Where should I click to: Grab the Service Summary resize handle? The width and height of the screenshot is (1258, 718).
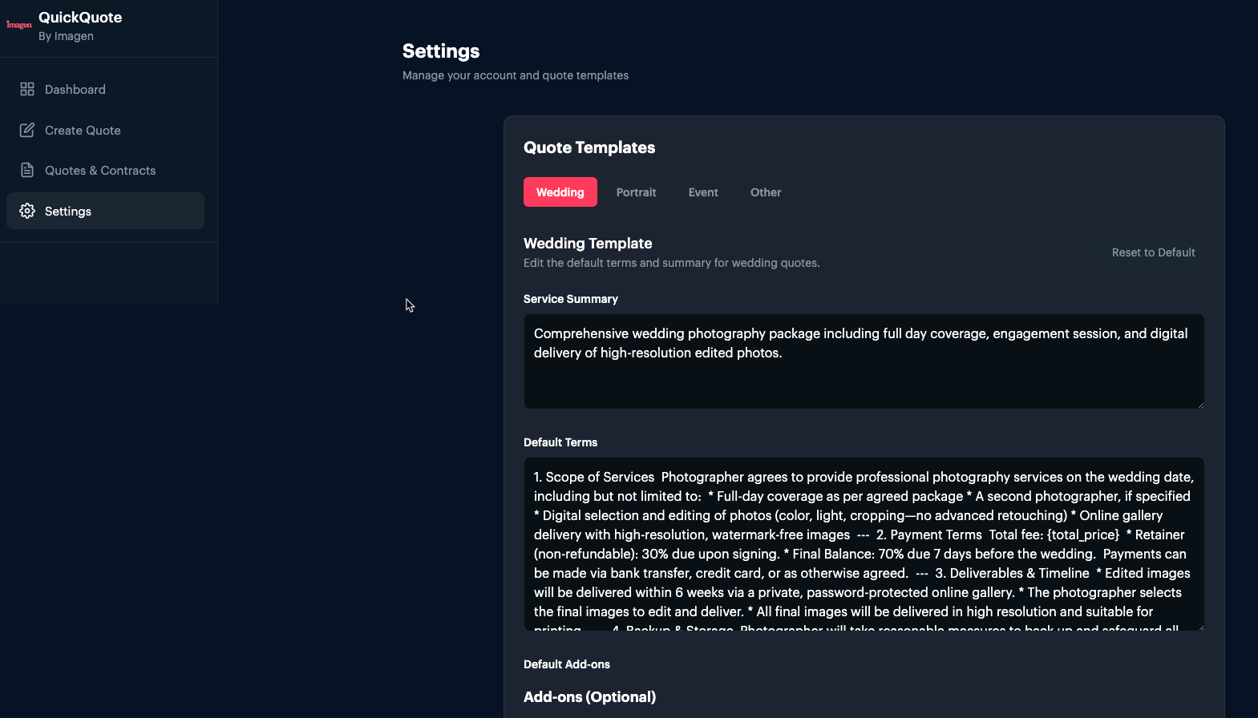click(x=1200, y=405)
